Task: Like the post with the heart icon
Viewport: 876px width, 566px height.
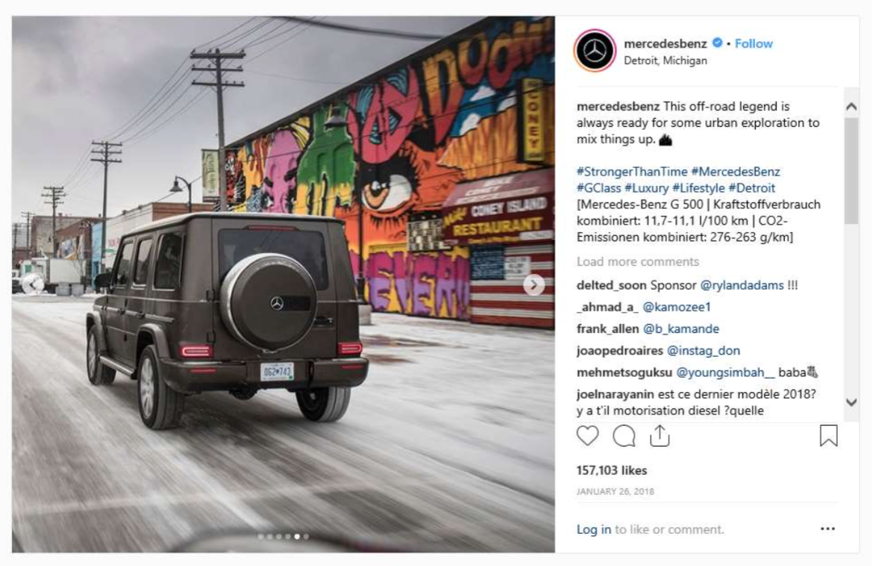Action: 587,435
